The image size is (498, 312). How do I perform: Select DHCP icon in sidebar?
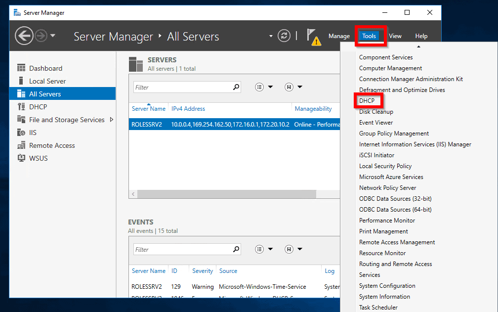[21, 106]
